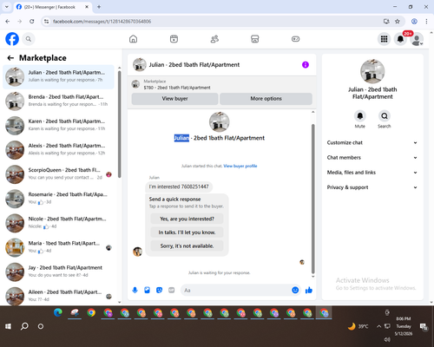Open the notifications bell icon
Screen dimensions: 434x347
tap(400, 39)
